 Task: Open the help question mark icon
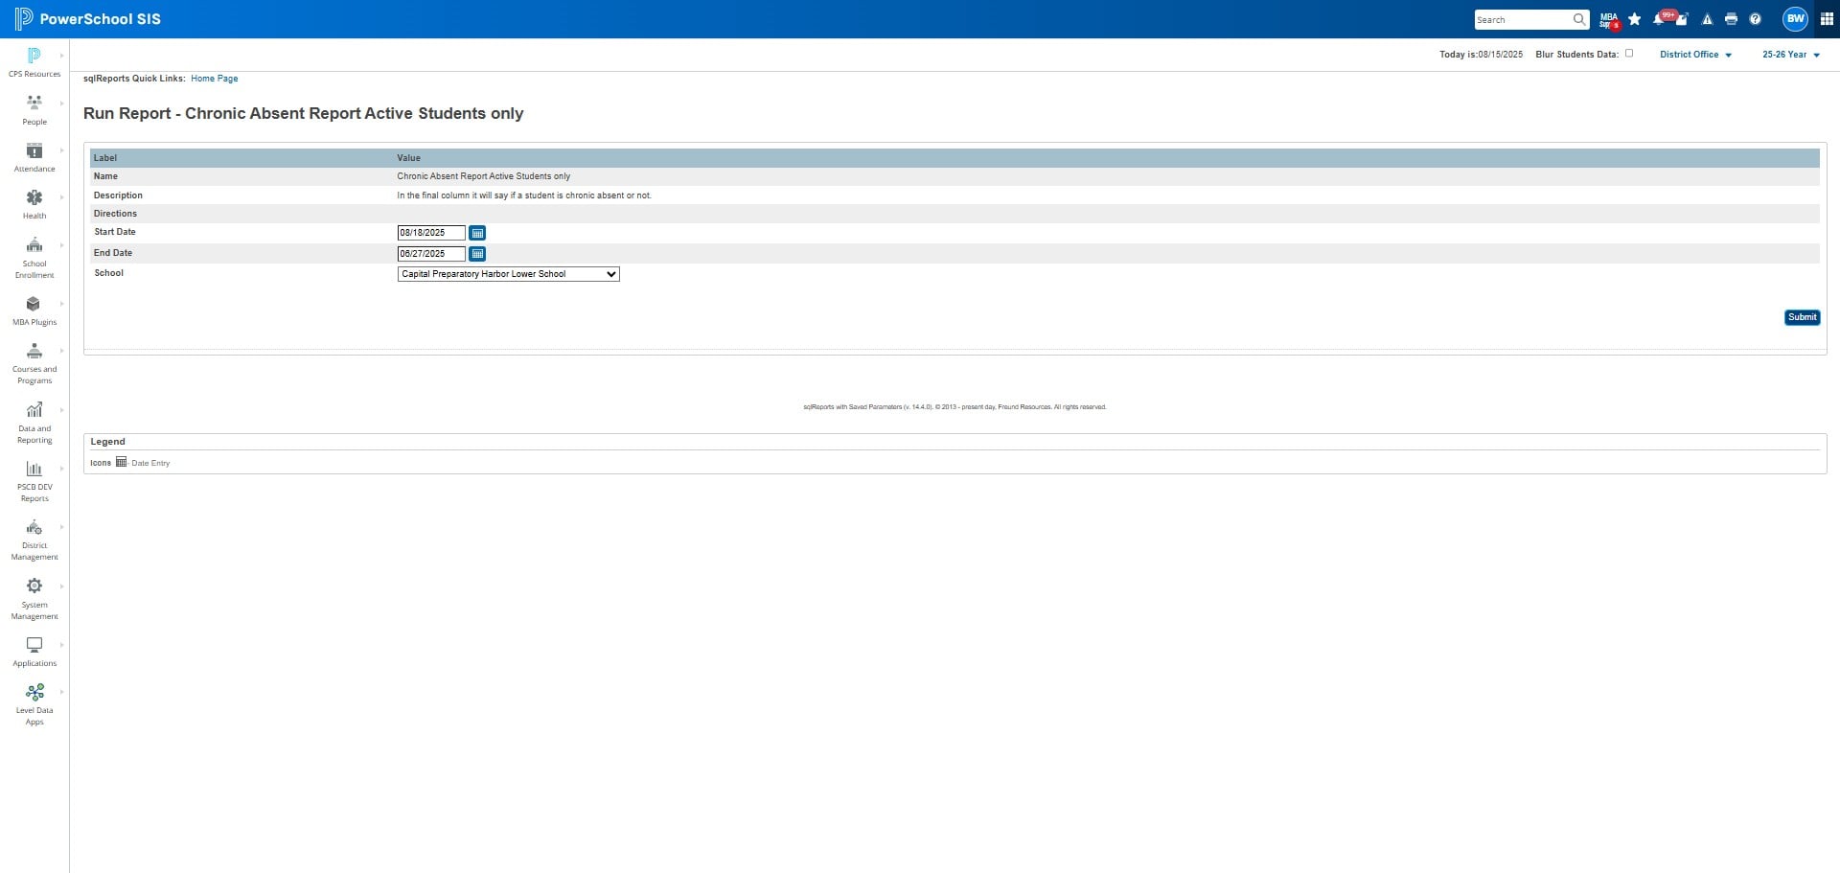point(1755,19)
